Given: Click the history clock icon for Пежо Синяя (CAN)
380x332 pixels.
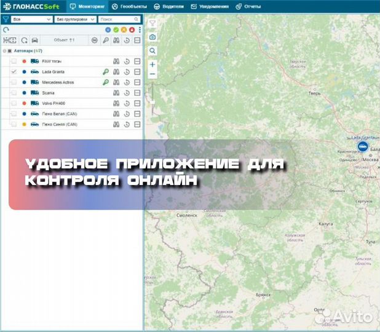Looking at the screenshot, I should [x=127, y=124].
